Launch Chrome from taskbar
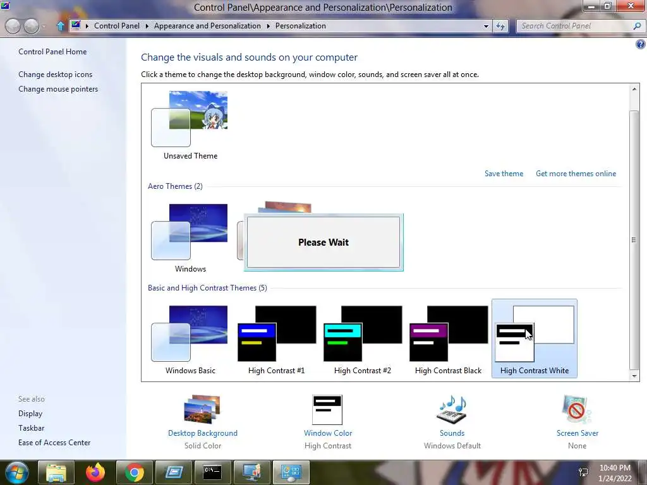The height and width of the screenshot is (485, 647). pyautogui.click(x=134, y=472)
